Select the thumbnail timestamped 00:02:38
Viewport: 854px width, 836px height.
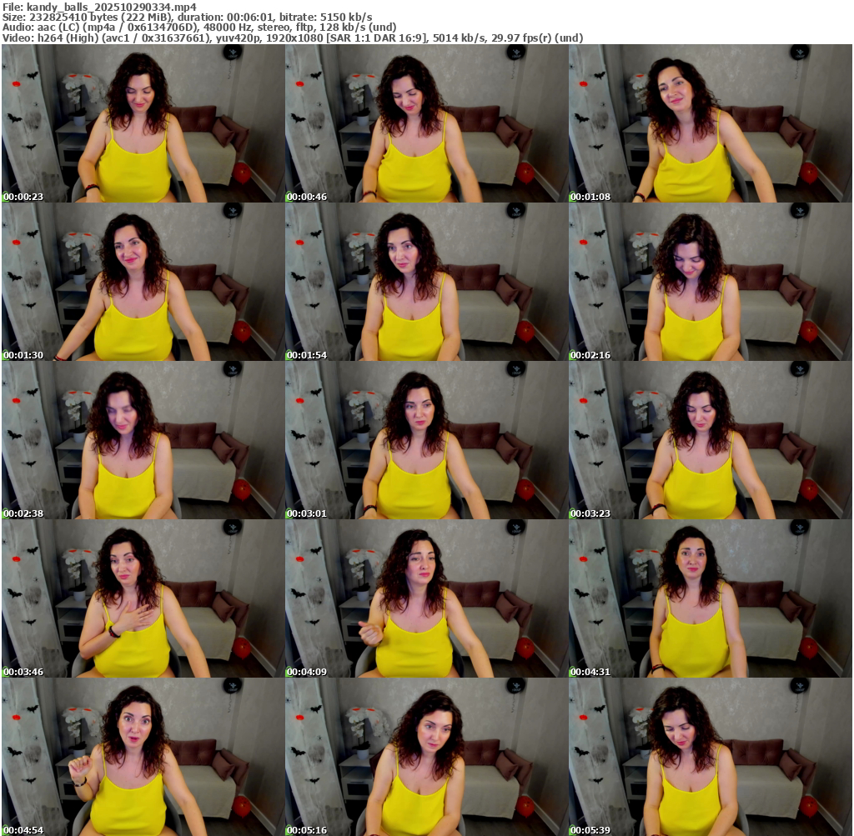click(143, 440)
